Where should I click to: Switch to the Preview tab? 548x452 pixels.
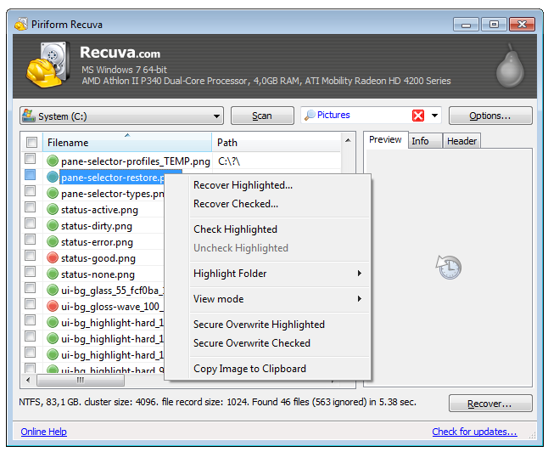pos(385,139)
